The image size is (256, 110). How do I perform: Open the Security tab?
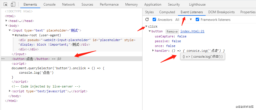[x=174, y=5]
